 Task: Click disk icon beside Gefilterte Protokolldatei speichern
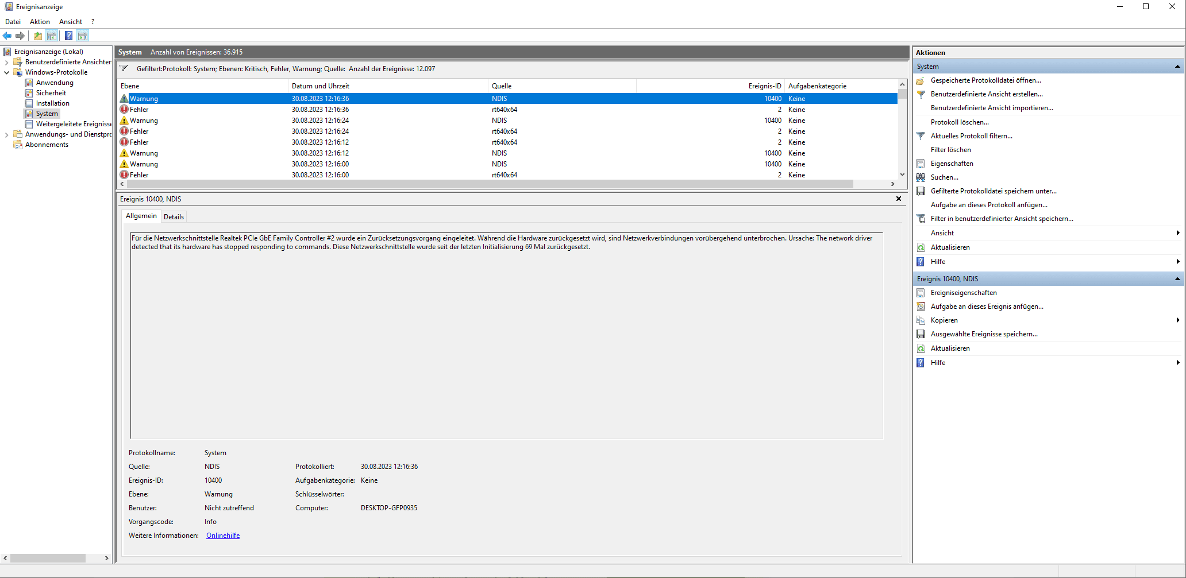point(921,191)
